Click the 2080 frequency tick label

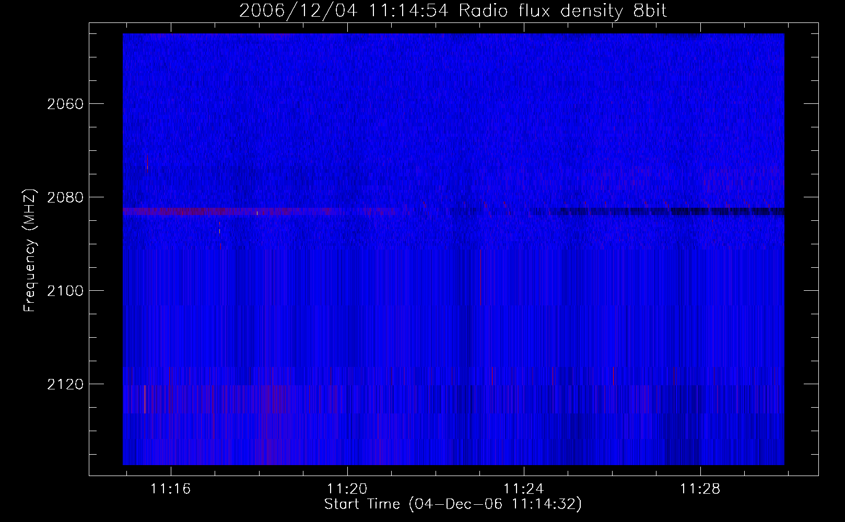click(x=65, y=197)
